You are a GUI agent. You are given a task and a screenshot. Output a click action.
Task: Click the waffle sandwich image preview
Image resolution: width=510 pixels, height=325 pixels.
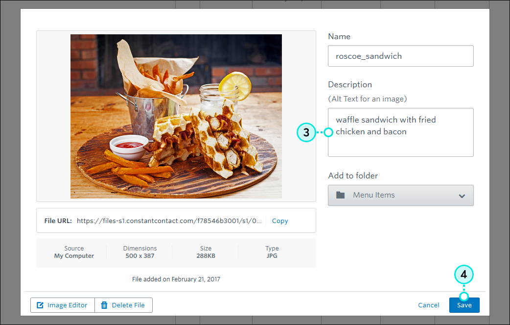[176, 116]
